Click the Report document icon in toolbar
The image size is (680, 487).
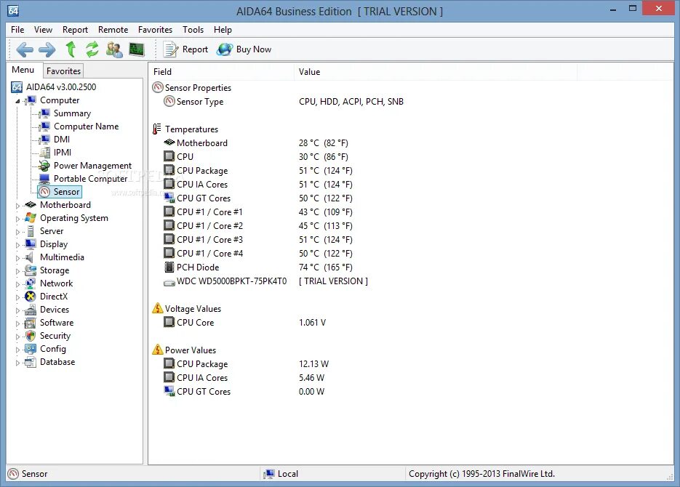point(170,49)
